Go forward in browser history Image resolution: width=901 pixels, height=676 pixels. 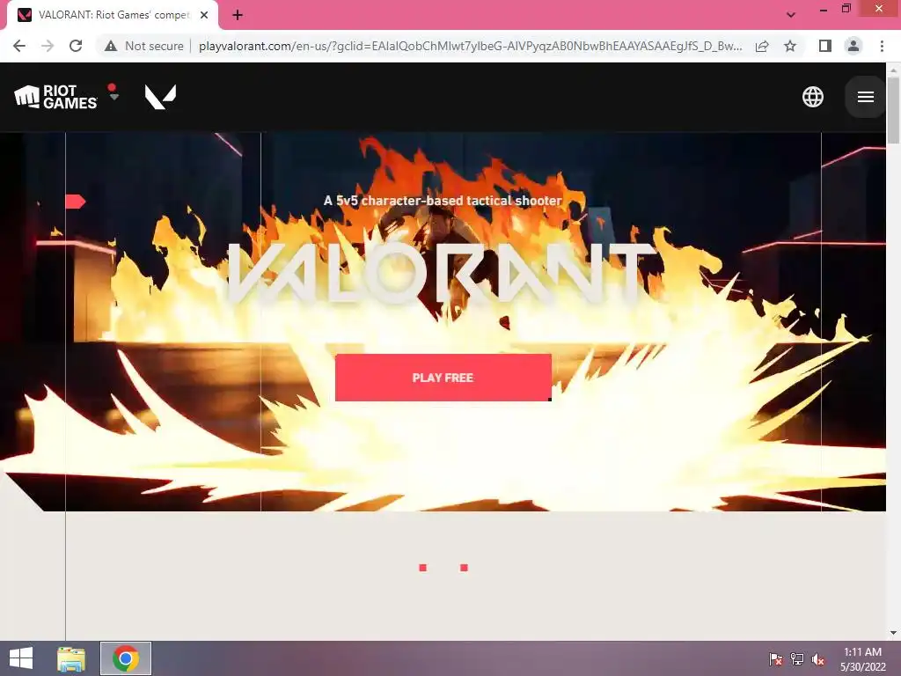tap(48, 46)
